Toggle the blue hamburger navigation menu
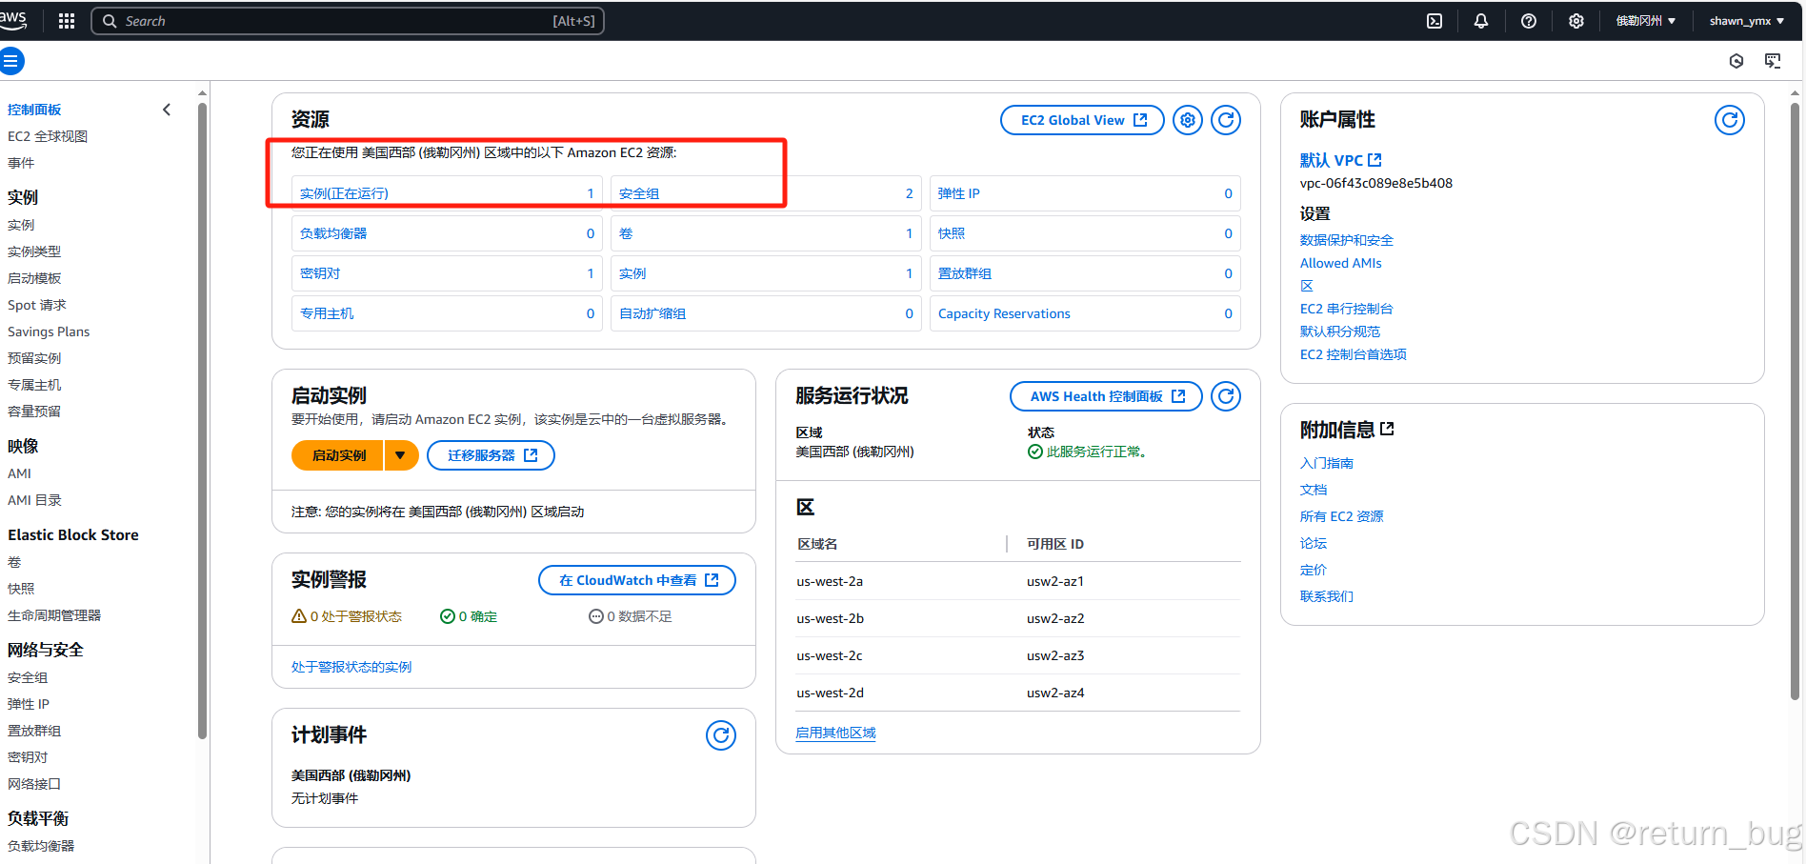Screen dimensions: 1806x864 point(10,61)
